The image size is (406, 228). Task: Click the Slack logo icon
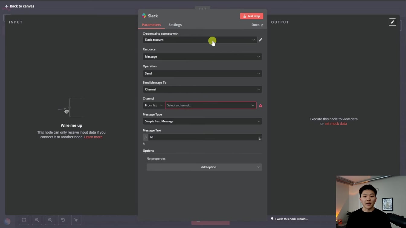point(144,16)
